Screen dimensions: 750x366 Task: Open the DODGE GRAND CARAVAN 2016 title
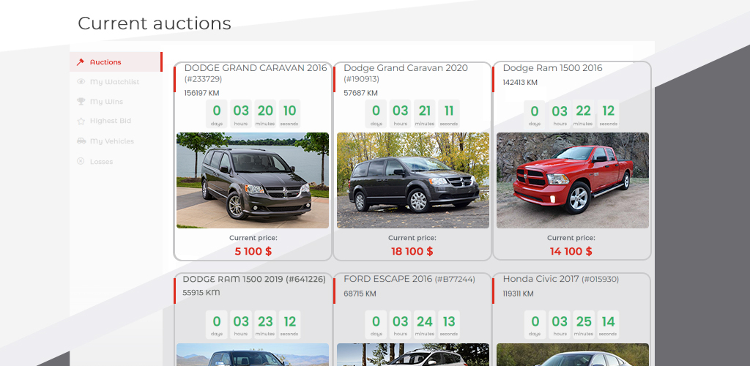[256, 73]
